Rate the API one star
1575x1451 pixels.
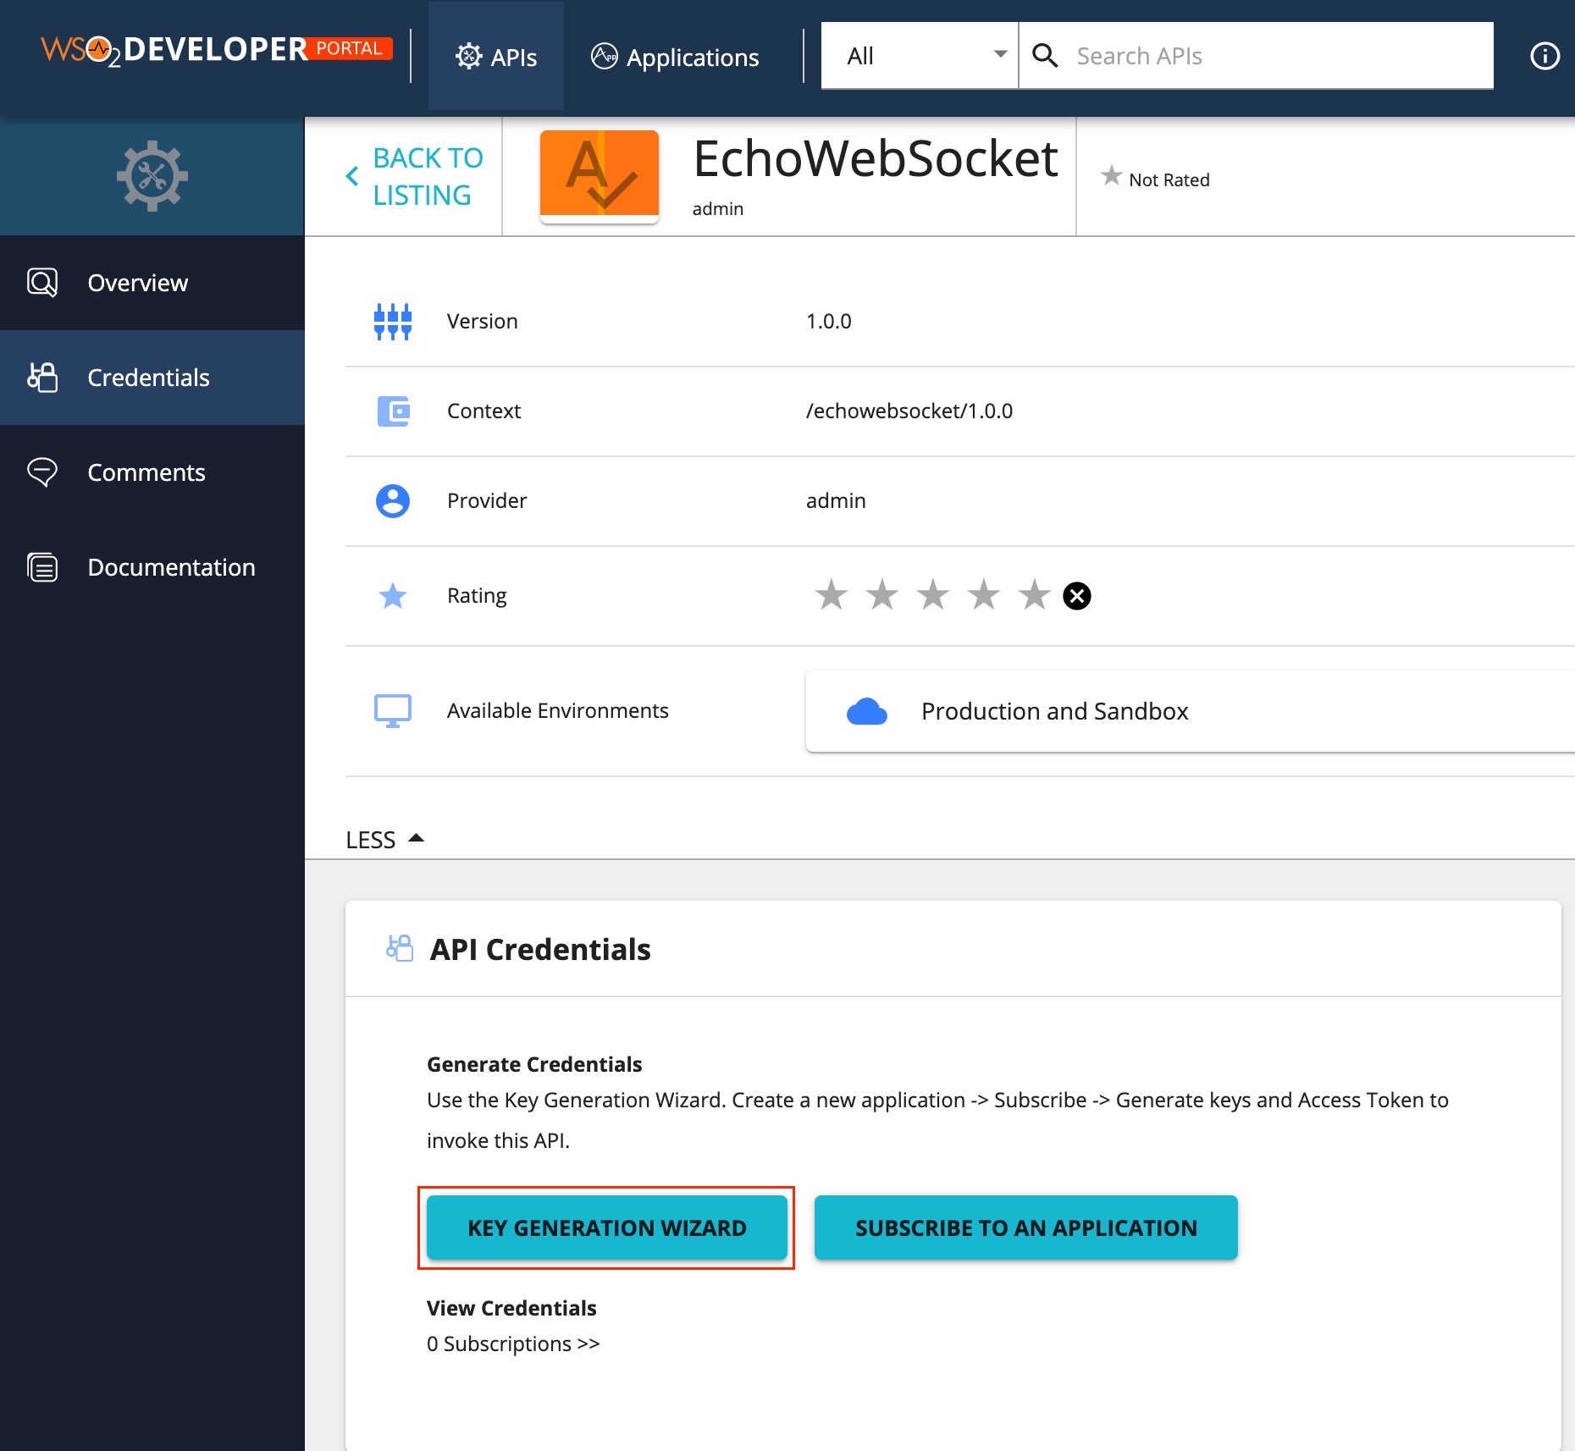832,594
